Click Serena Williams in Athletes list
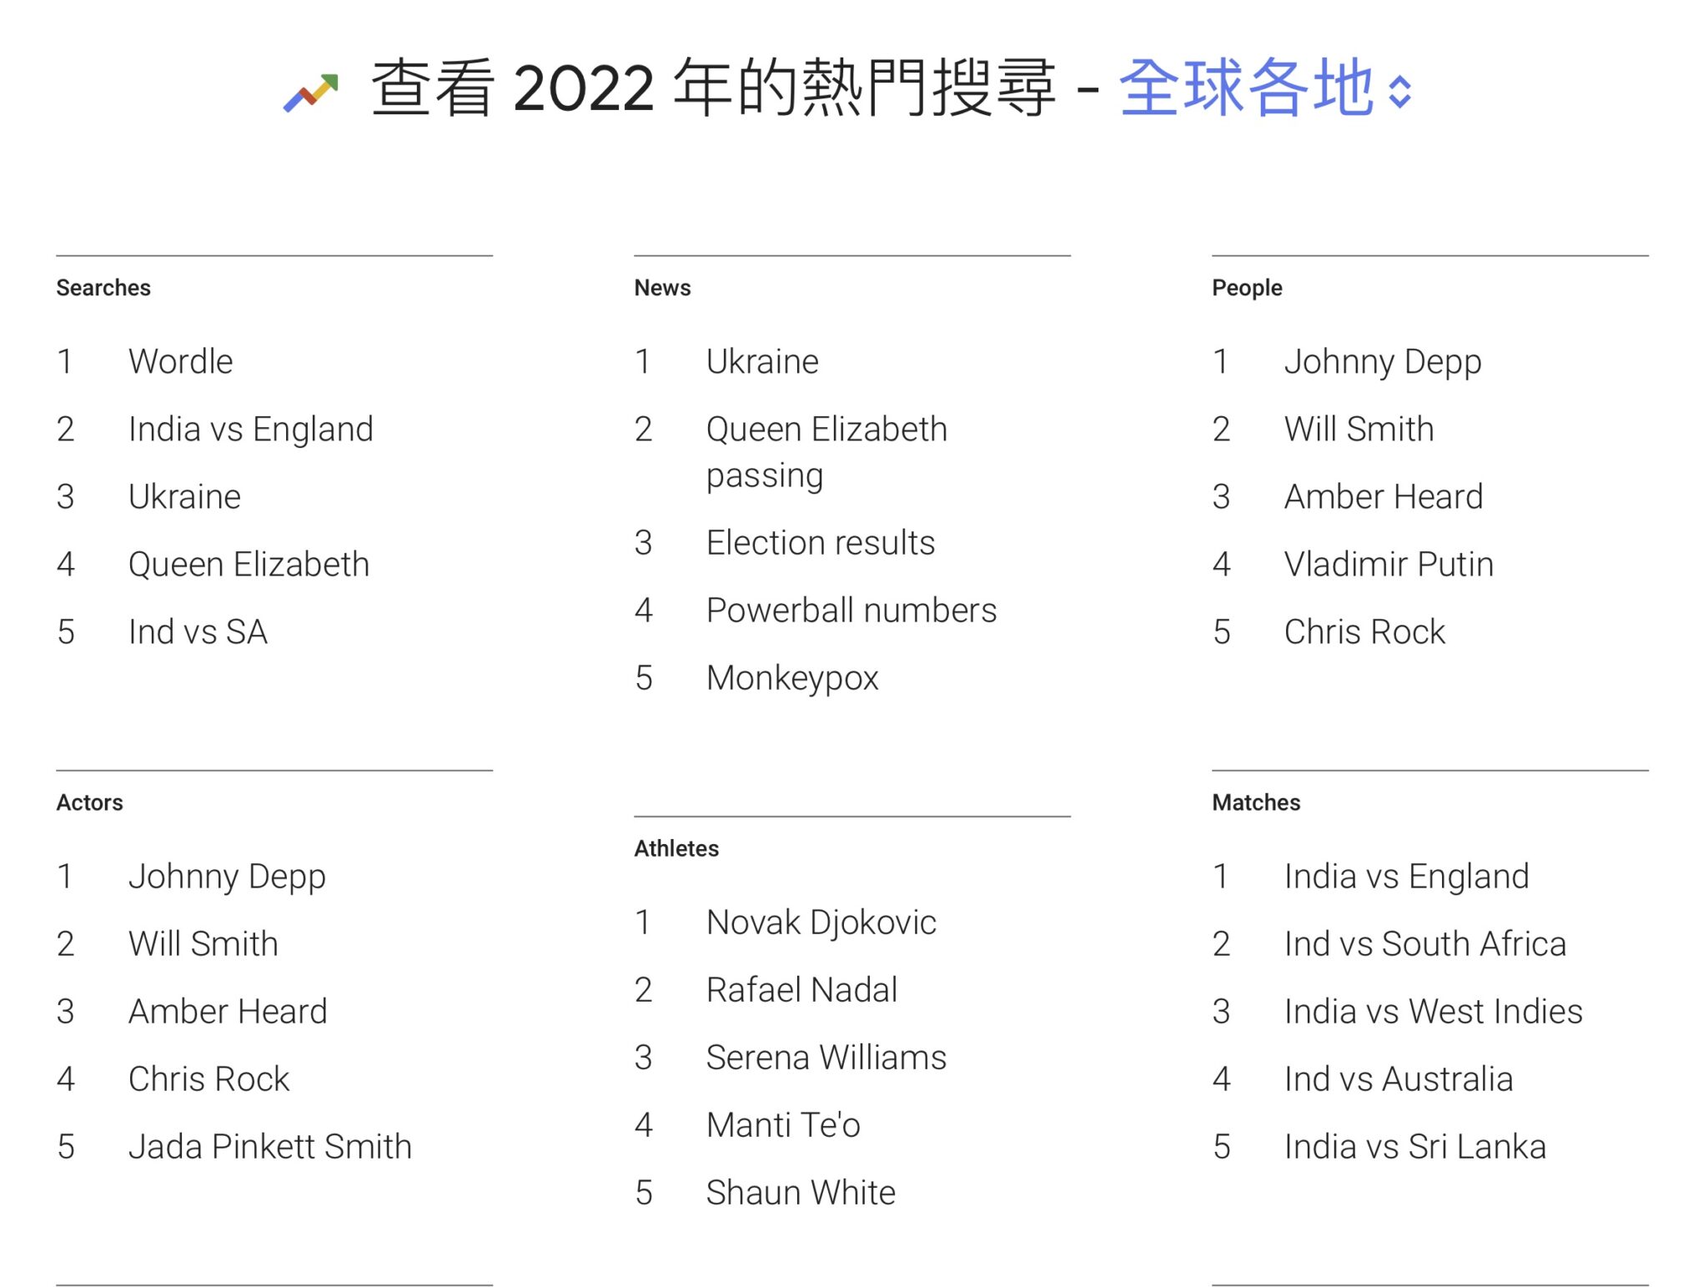Image resolution: width=1708 pixels, height=1287 pixels. pyautogui.click(x=826, y=1058)
